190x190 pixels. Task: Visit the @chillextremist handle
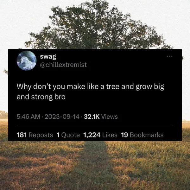(63, 65)
